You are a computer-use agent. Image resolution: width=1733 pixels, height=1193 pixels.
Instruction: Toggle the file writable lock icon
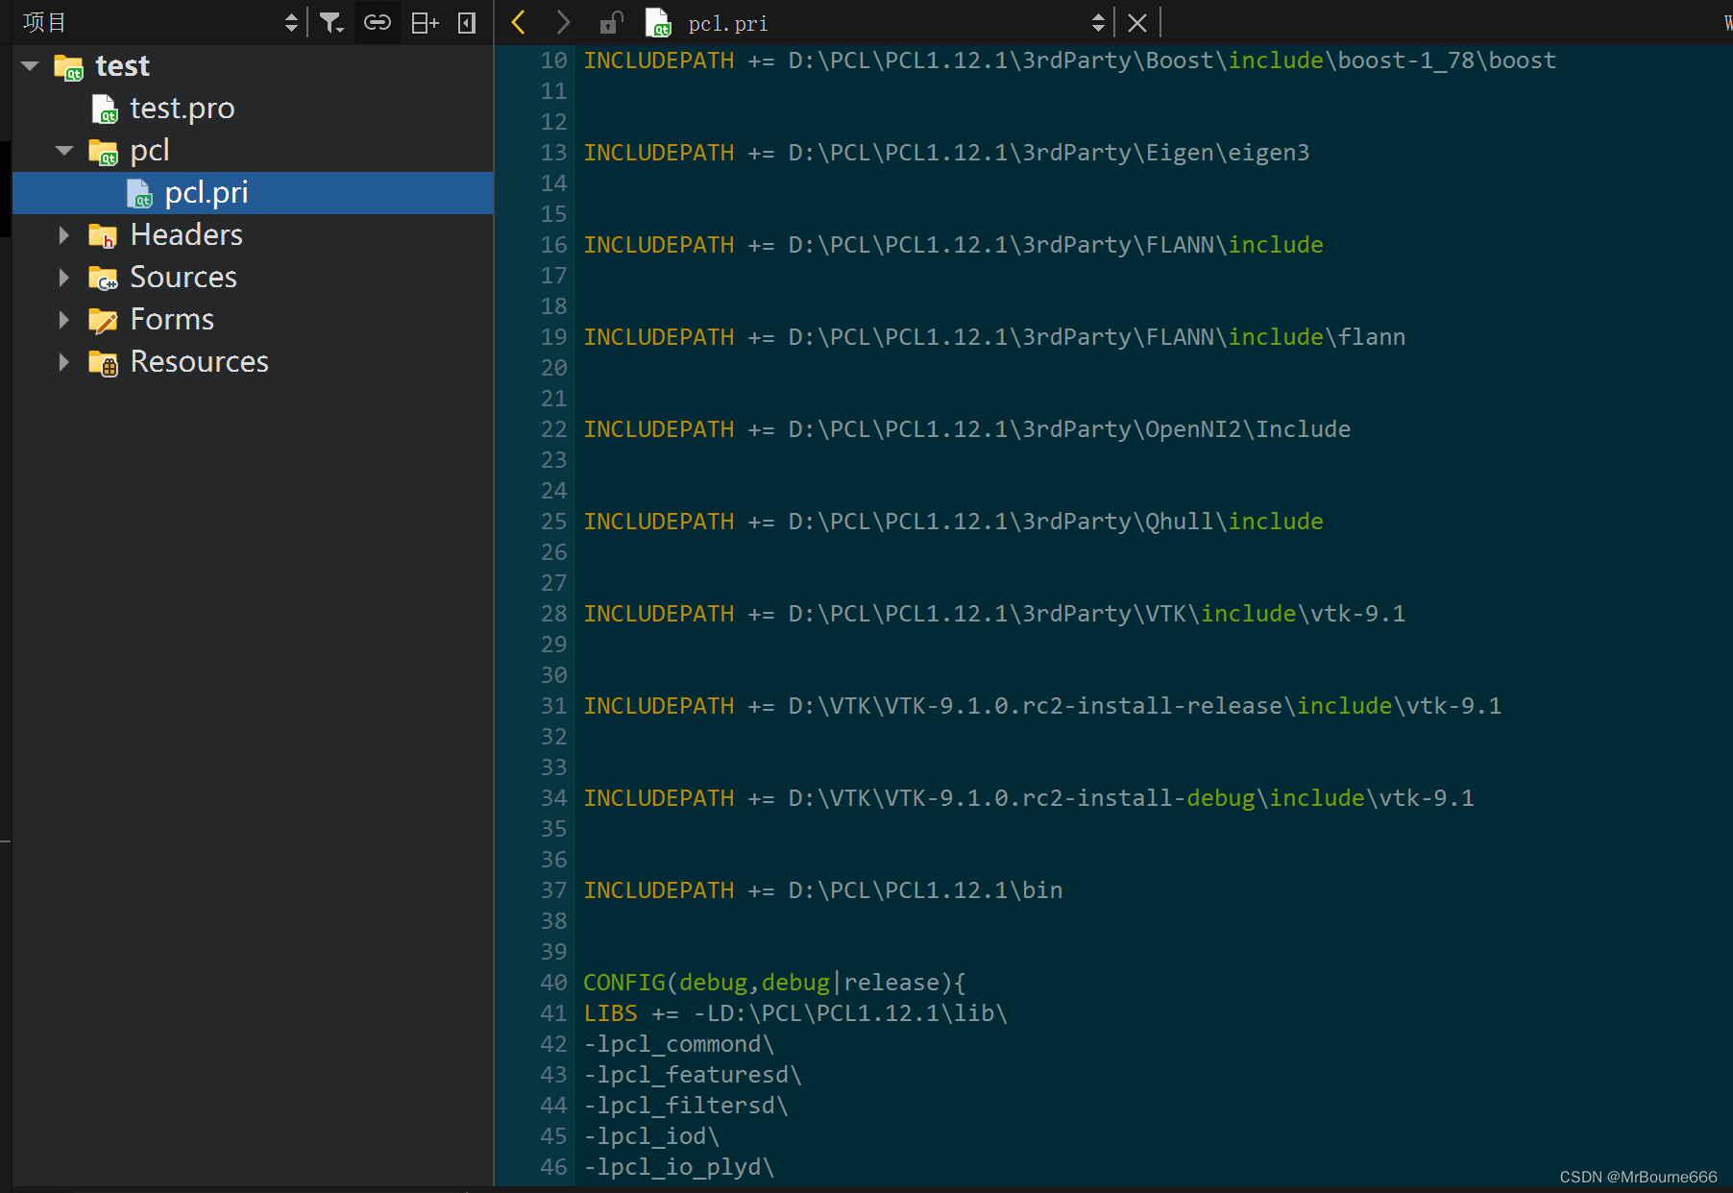611,22
